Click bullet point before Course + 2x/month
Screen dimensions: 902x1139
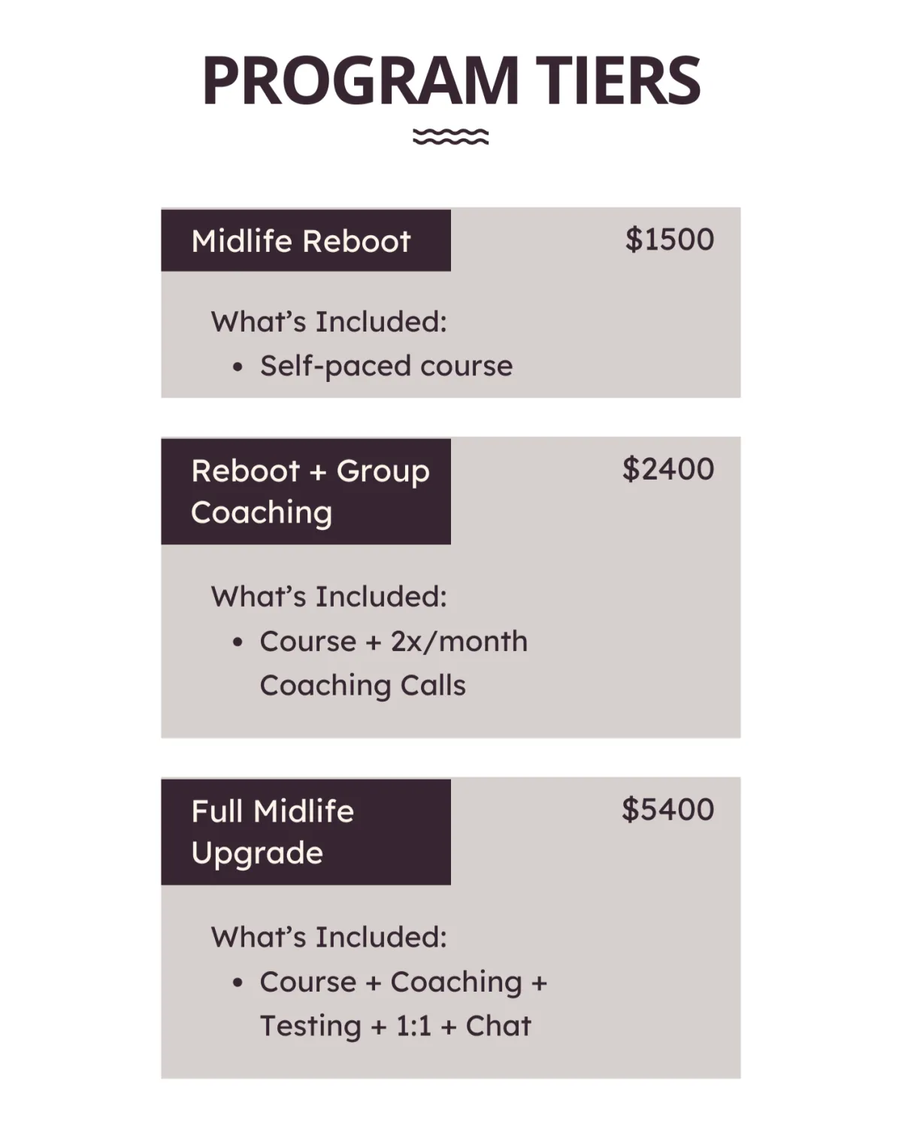[x=238, y=643]
